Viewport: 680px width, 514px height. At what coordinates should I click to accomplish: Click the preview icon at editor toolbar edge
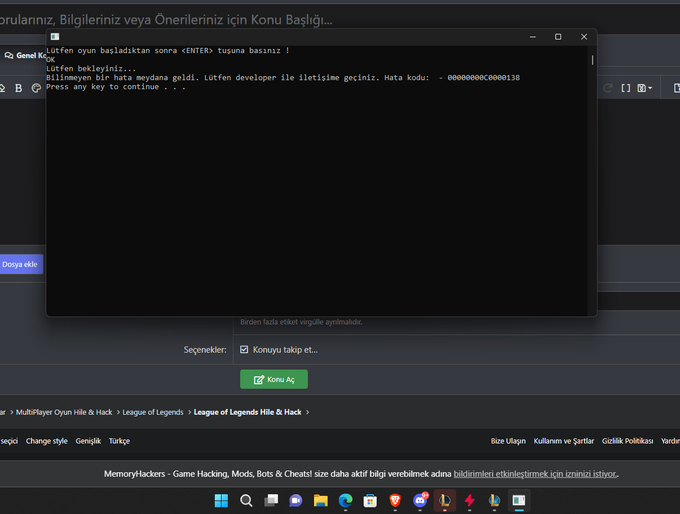(x=677, y=88)
